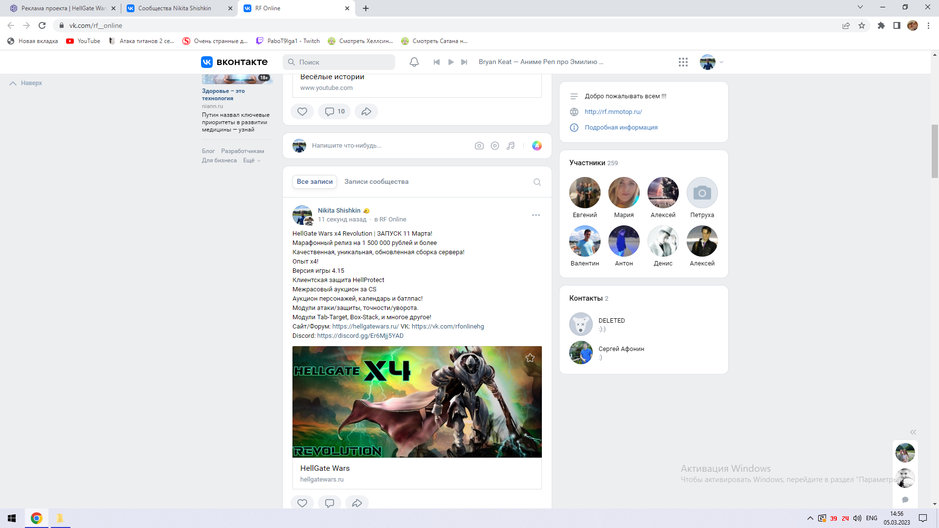The height and width of the screenshot is (528, 939).
Task: Like the HellGate Wars post
Action: point(302,503)
